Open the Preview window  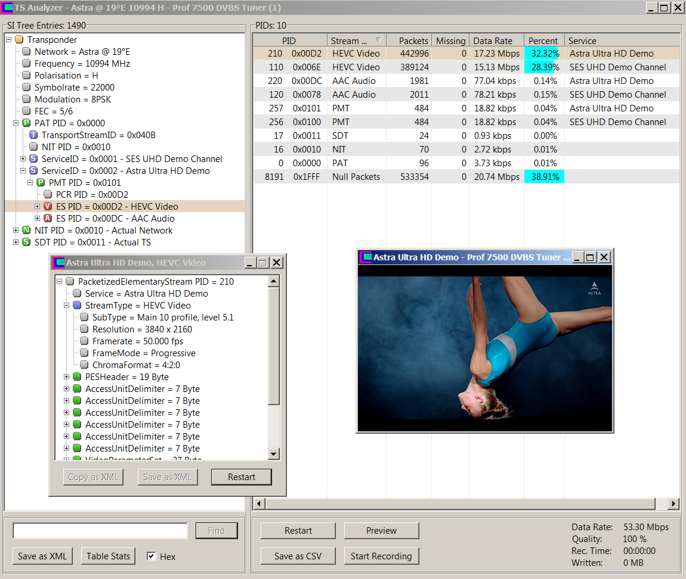(x=382, y=531)
